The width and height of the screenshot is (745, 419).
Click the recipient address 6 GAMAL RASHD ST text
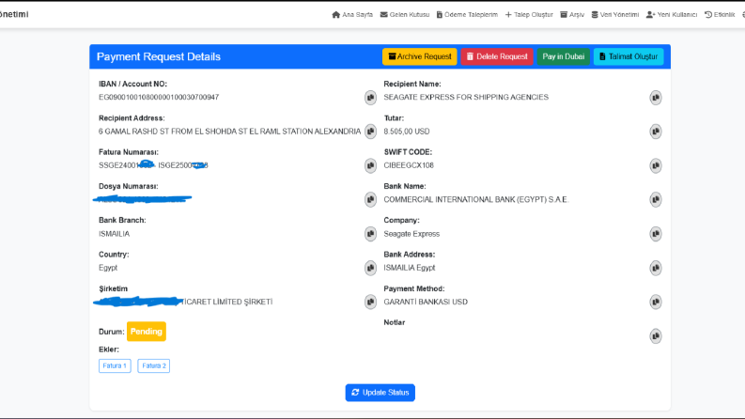pos(229,132)
